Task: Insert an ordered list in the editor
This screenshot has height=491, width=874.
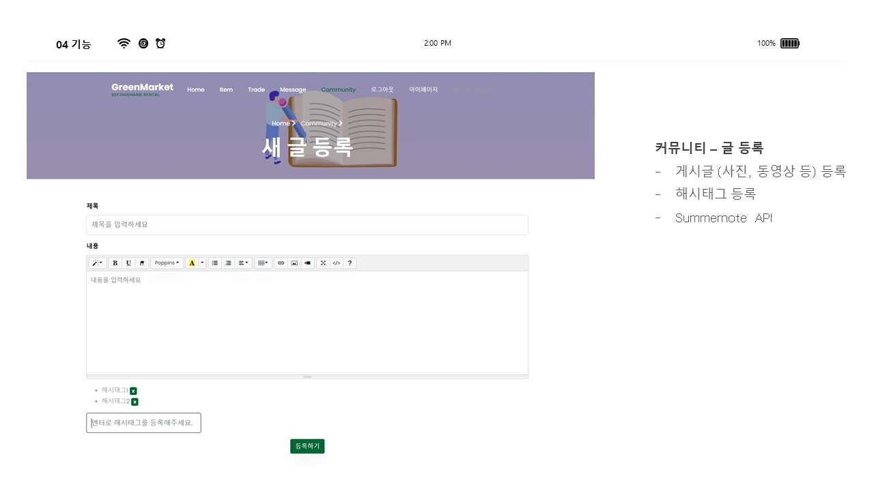Action: point(228,263)
